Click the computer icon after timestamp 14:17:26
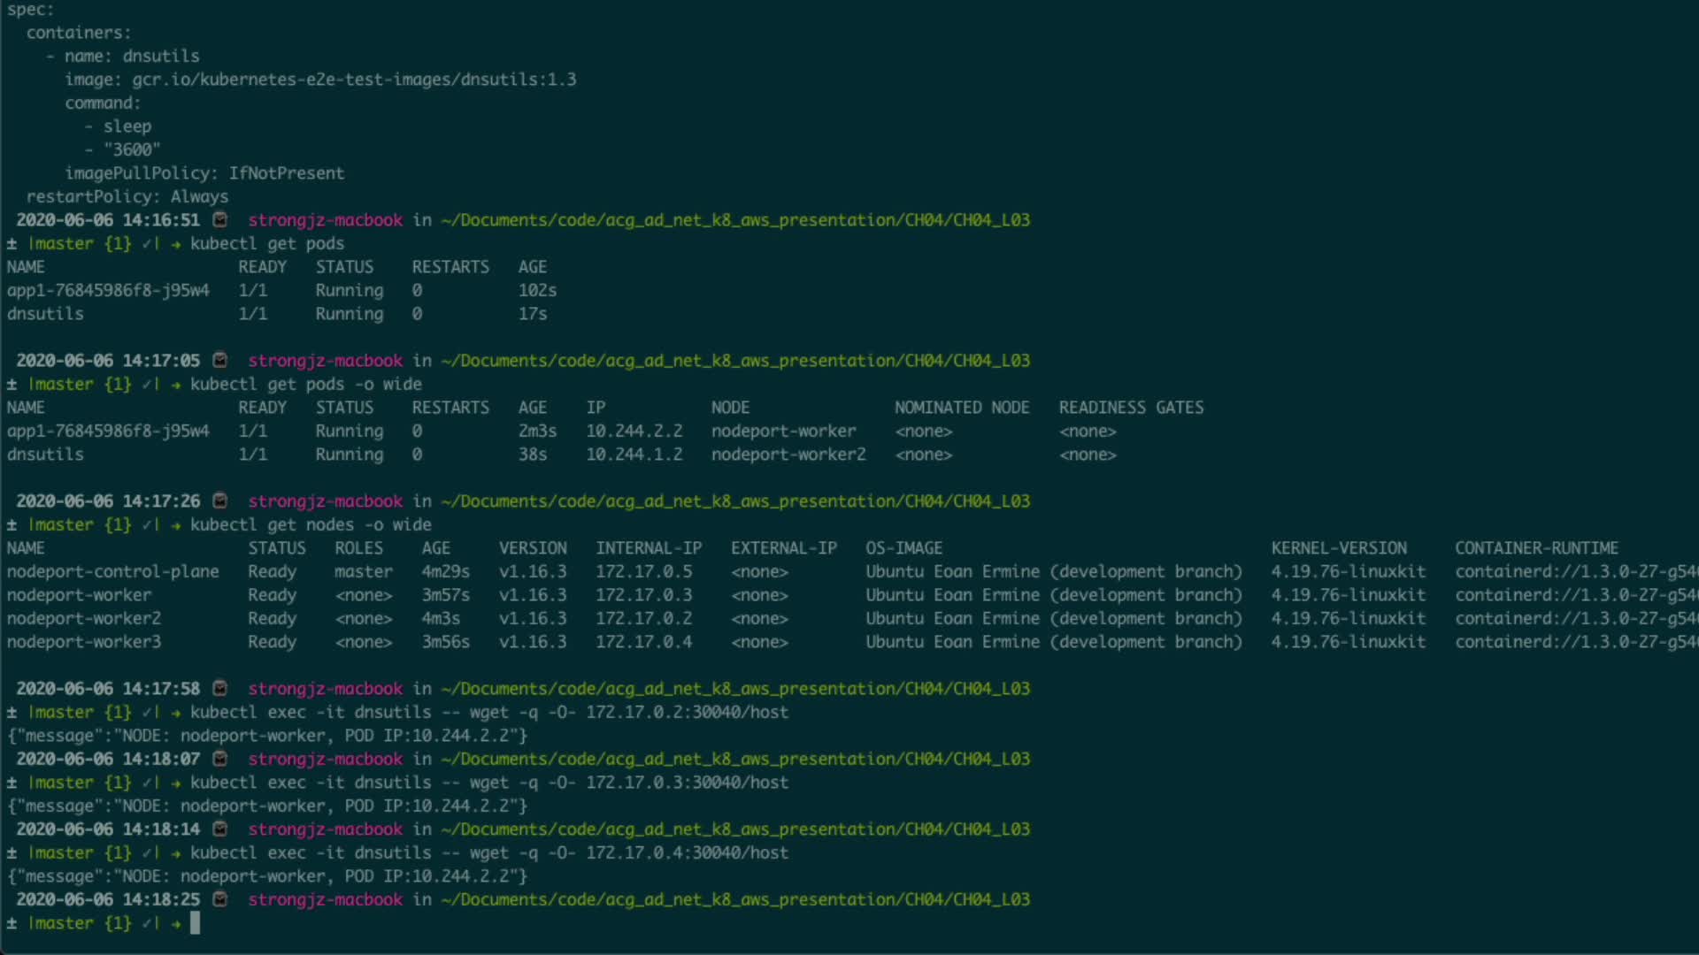Image resolution: width=1699 pixels, height=955 pixels. 220,500
